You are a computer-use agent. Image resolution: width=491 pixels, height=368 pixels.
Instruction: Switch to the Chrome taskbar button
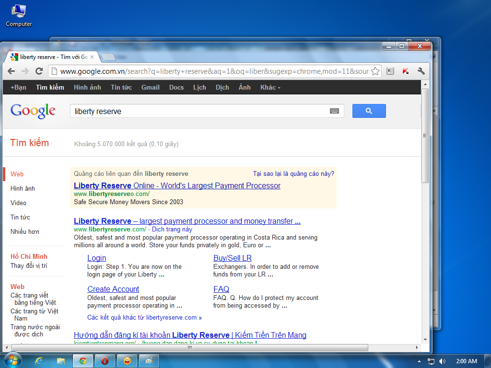coord(83,361)
